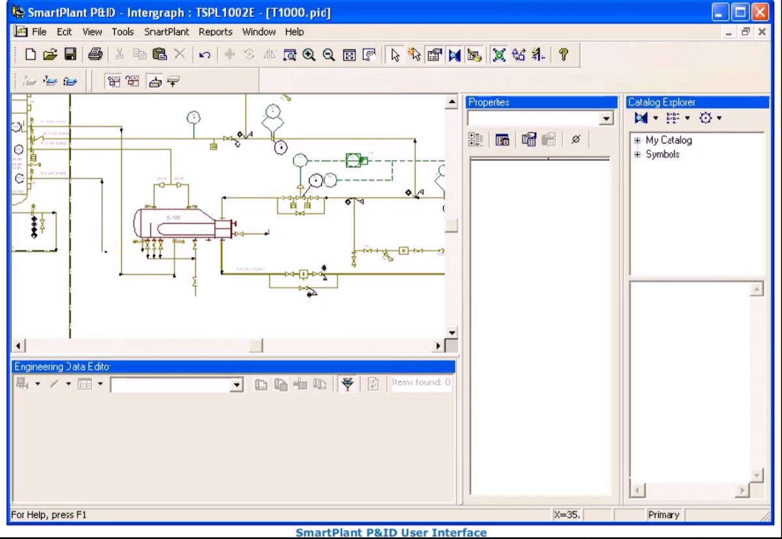
Task: Click the Engineering Data Editor title bar
Action: [233, 367]
